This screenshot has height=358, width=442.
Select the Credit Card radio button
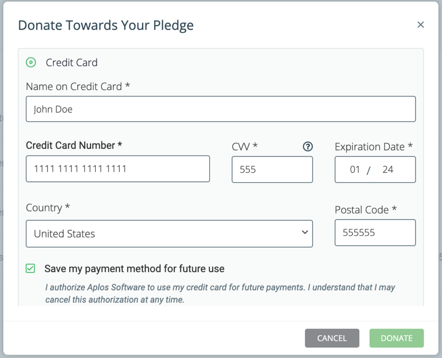[x=31, y=63]
